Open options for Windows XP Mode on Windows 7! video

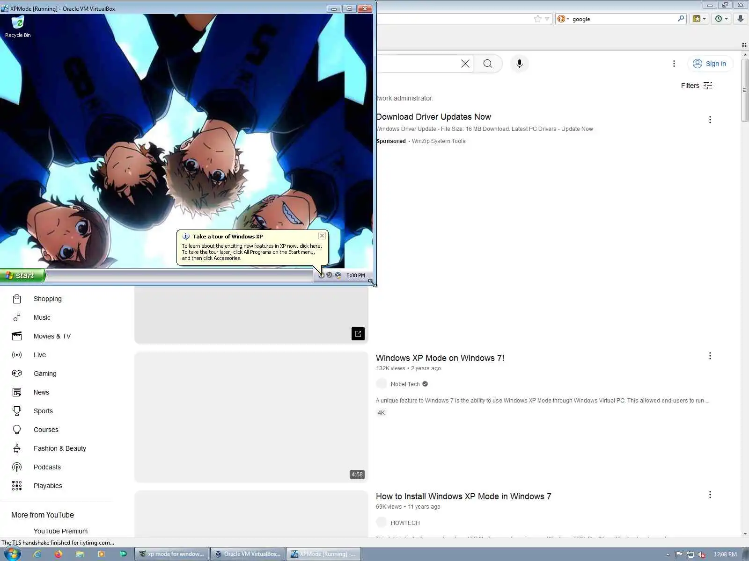pos(710,356)
